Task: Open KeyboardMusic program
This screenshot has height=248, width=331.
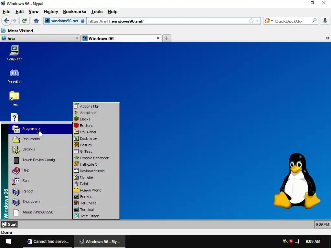Action: coord(96,171)
